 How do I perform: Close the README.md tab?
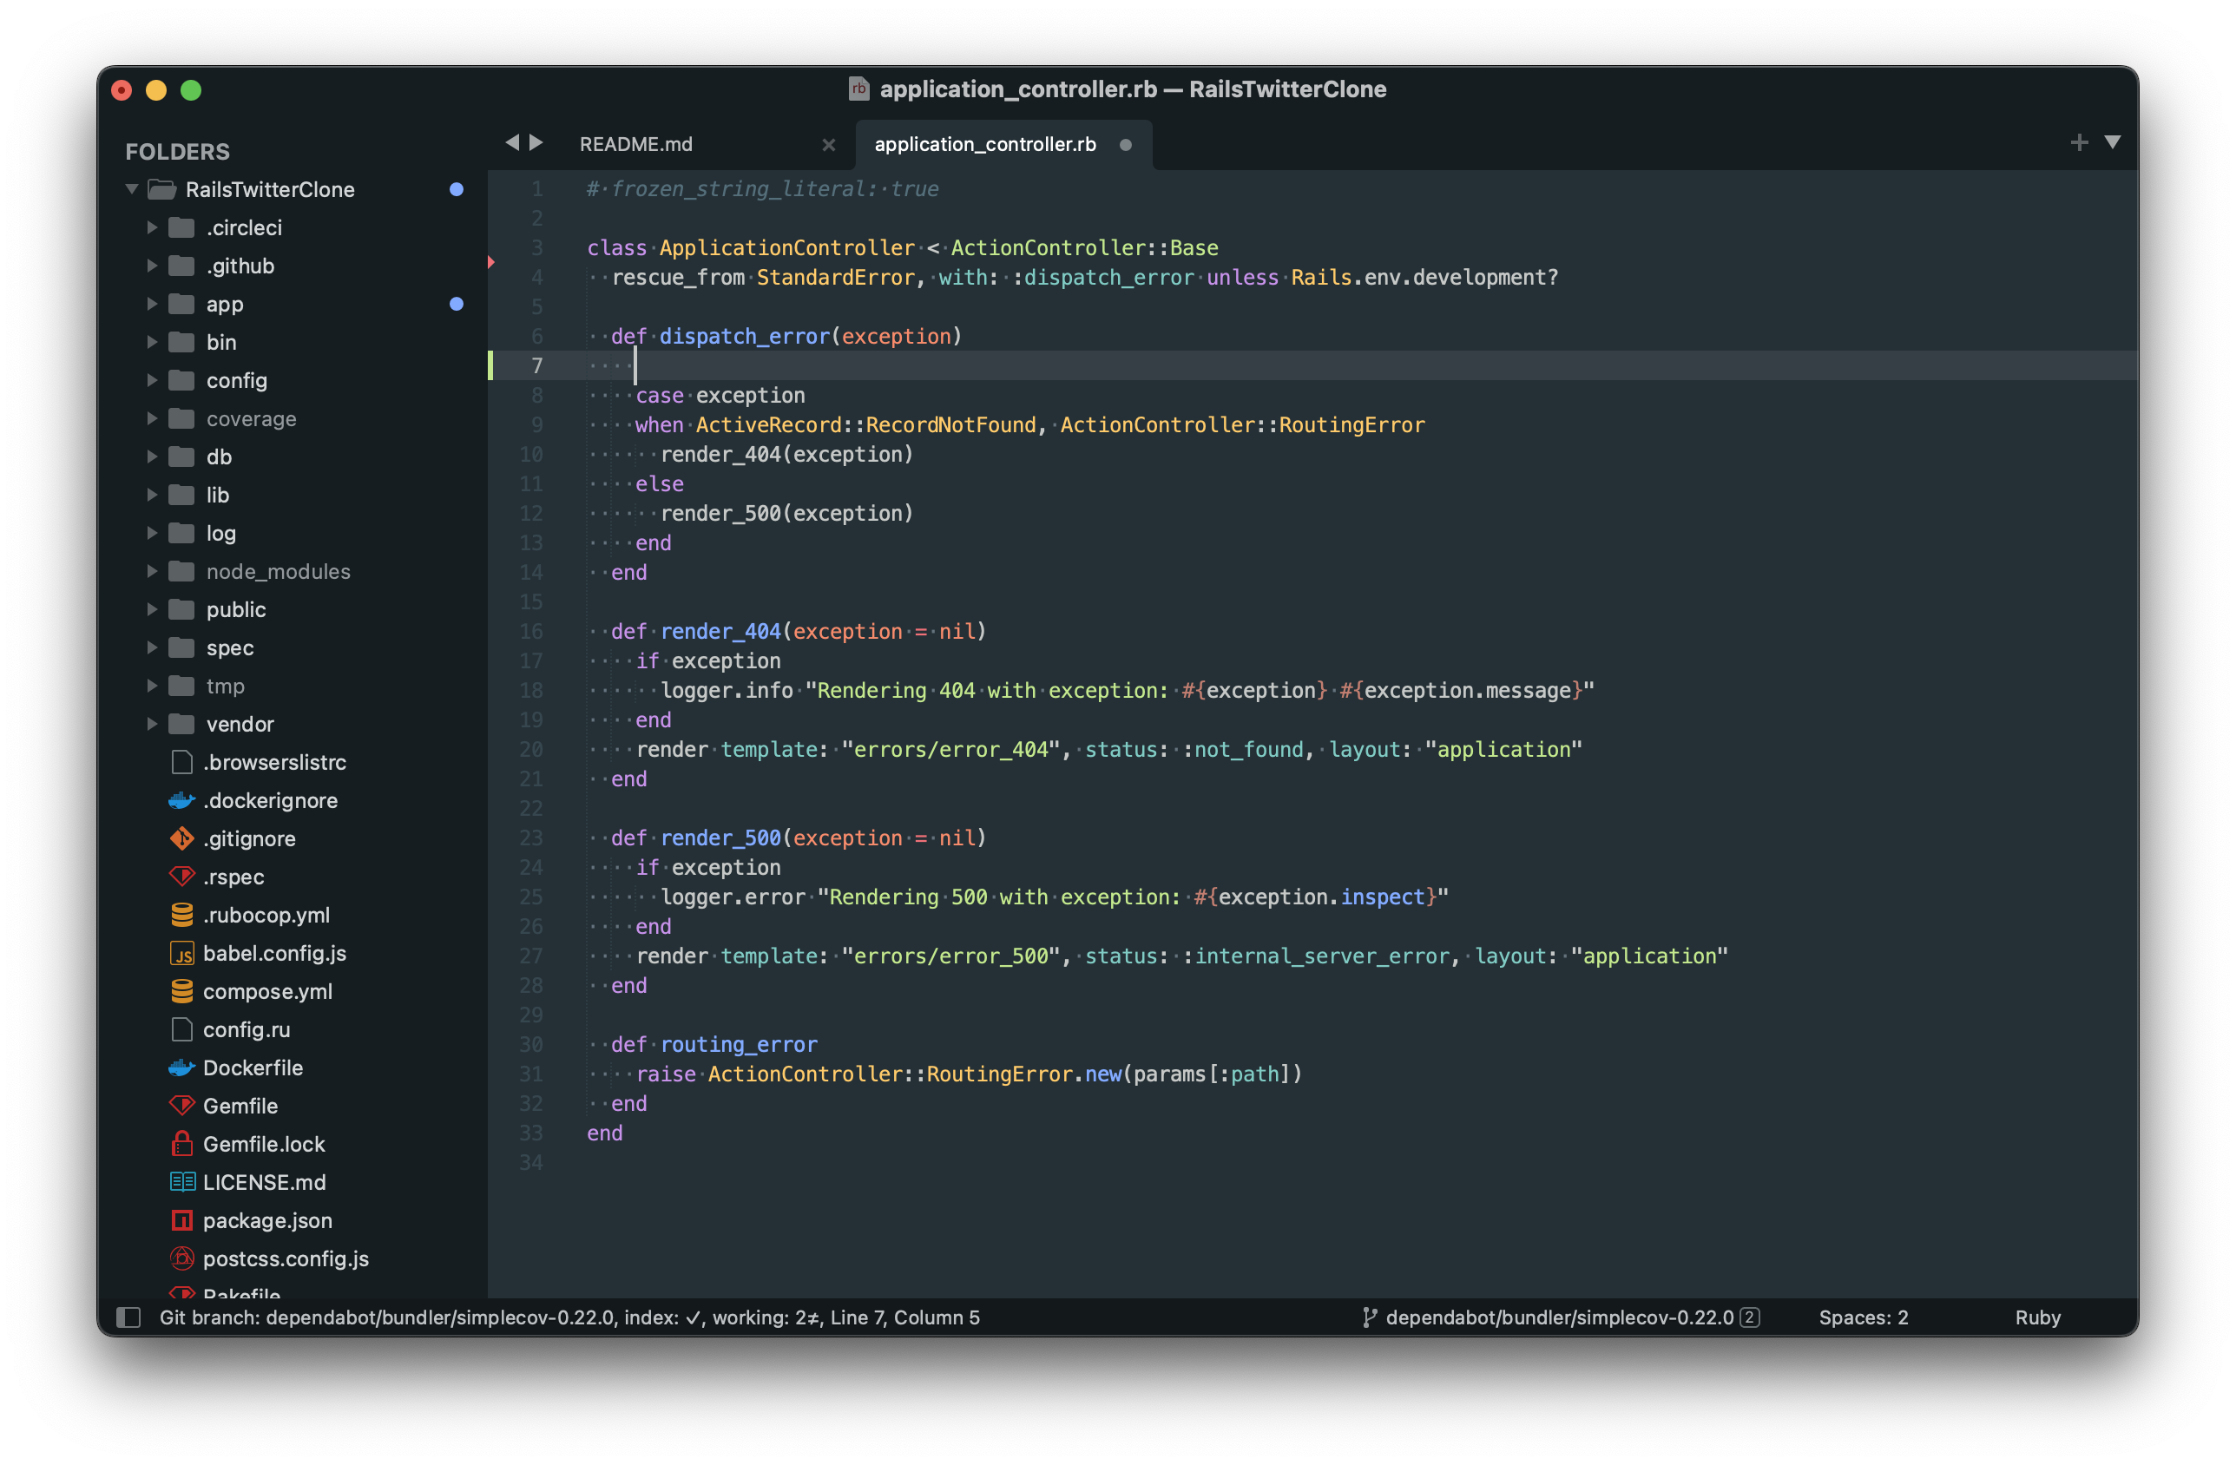point(829,145)
